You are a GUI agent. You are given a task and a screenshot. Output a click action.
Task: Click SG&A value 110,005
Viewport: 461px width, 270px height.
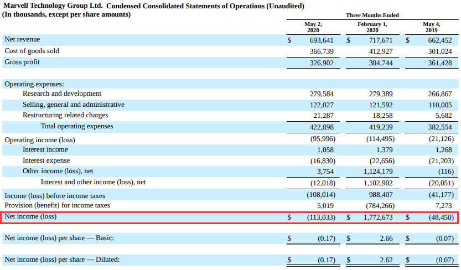[440, 105]
